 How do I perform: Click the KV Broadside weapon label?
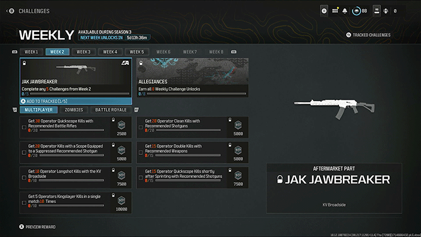pos(334,205)
